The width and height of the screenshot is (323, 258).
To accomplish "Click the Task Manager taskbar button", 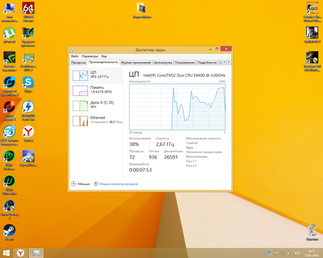I will [x=36, y=253].
